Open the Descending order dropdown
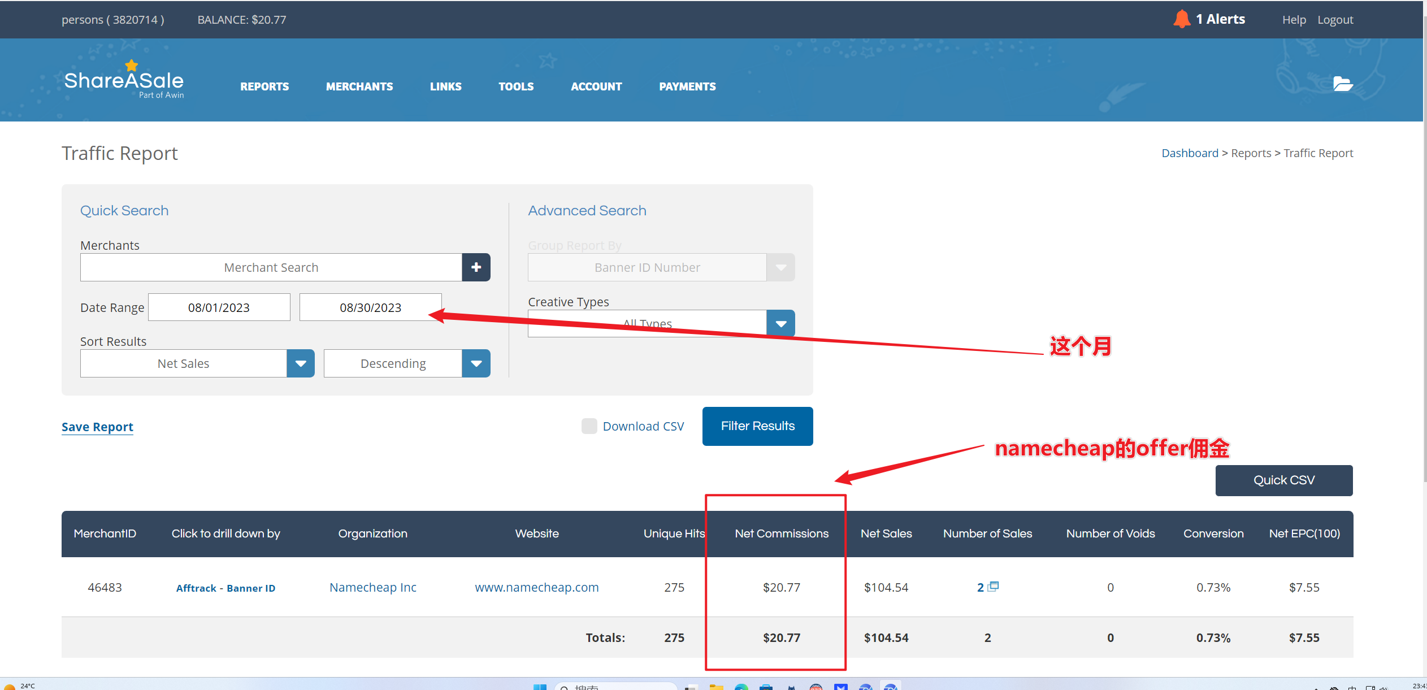The height and width of the screenshot is (690, 1427). pyautogui.click(x=476, y=363)
